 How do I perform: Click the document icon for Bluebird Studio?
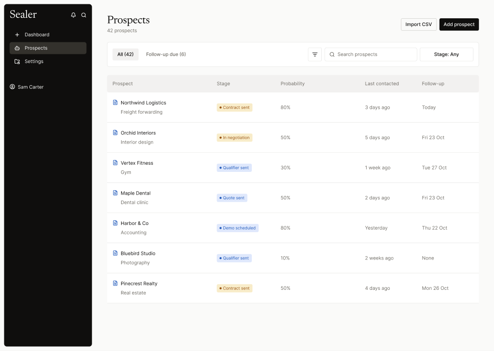click(x=115, y=253)
